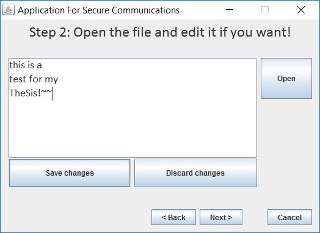Image resolution: width=320 pixels, height=233 pixels.
Task: Click the word 'this' in the first text line
Action: click(17, 65)
